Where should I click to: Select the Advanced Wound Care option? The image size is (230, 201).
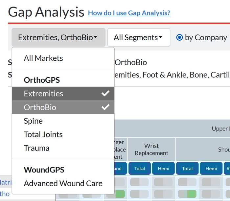(x=63, y=183)
